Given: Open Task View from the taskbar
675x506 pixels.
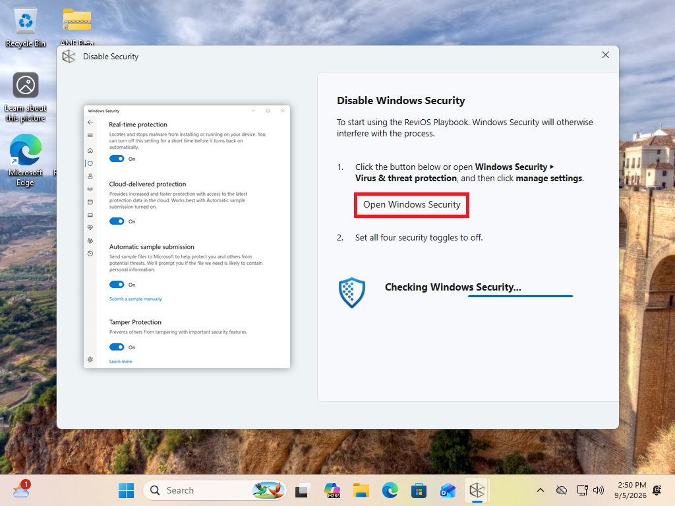Looking at the screenshot, I should (303, 490).
